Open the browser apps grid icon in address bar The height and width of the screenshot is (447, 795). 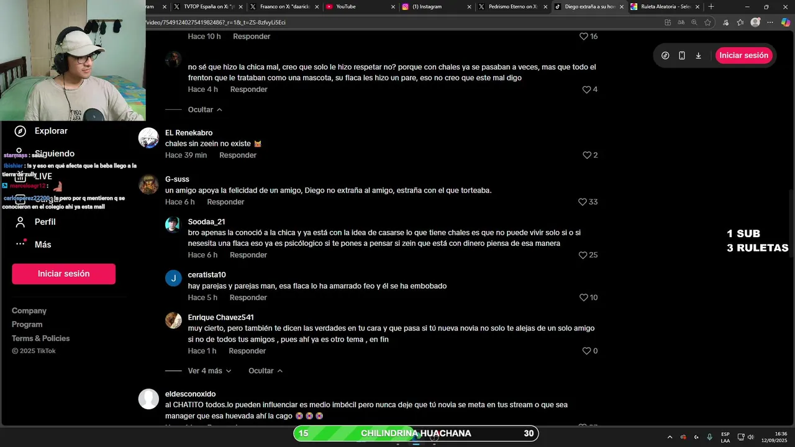point(668,22)
